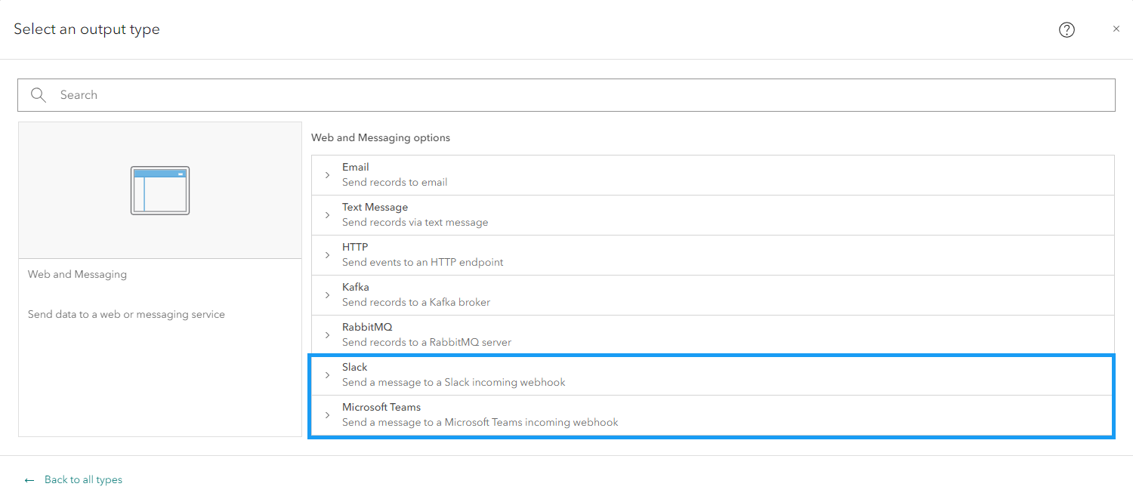This screenshot has height=502, width=1133.
Task: Expand the Email chevron
Action: tap(327, 175)
